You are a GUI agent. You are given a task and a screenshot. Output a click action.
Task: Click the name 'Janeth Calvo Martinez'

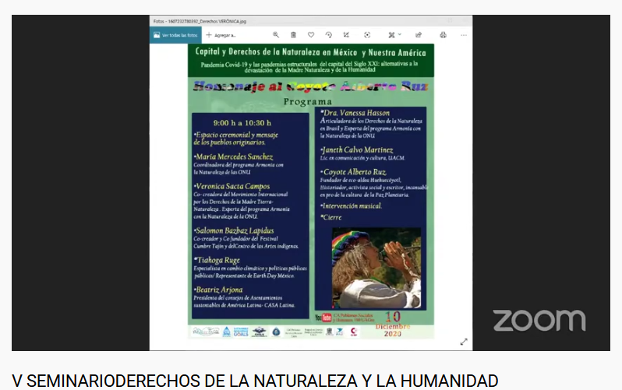pos(357,149)
